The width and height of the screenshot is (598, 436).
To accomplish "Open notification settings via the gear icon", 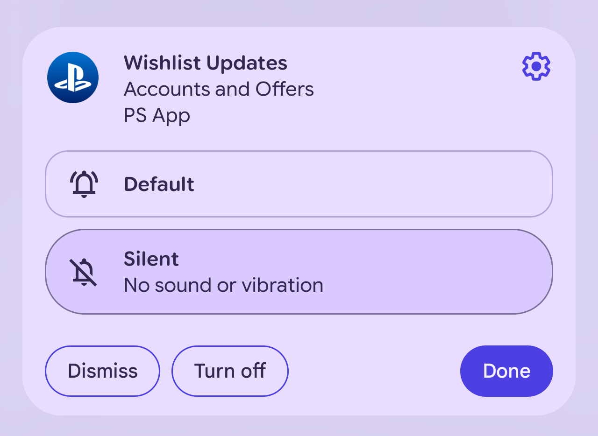I will point(536,66).
